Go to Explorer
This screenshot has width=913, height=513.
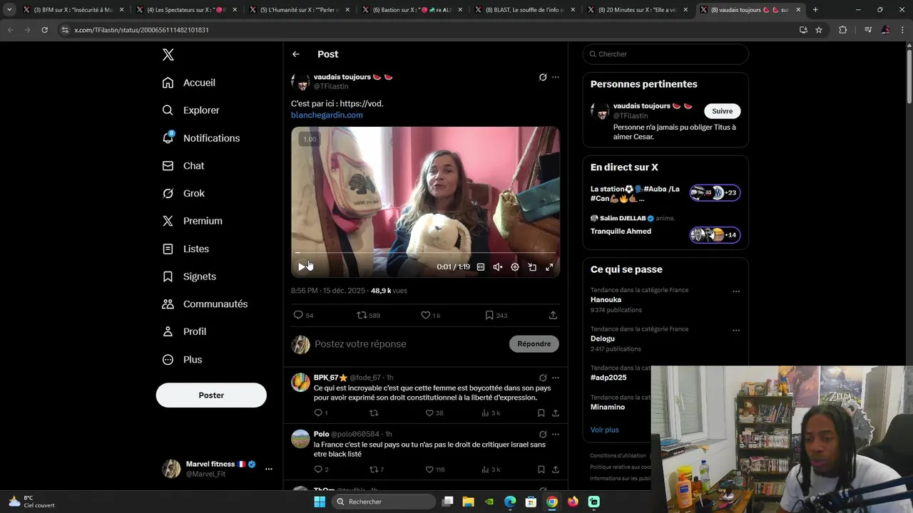tap(190, 110)
